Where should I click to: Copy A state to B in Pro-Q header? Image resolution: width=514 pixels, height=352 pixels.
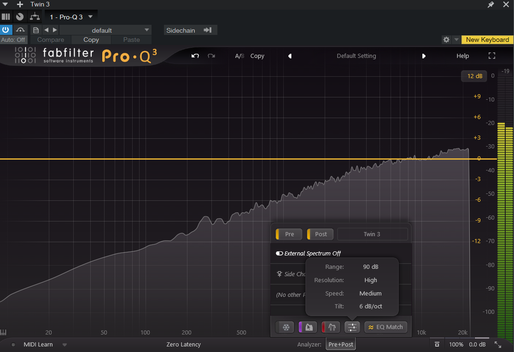coord(257,56)
